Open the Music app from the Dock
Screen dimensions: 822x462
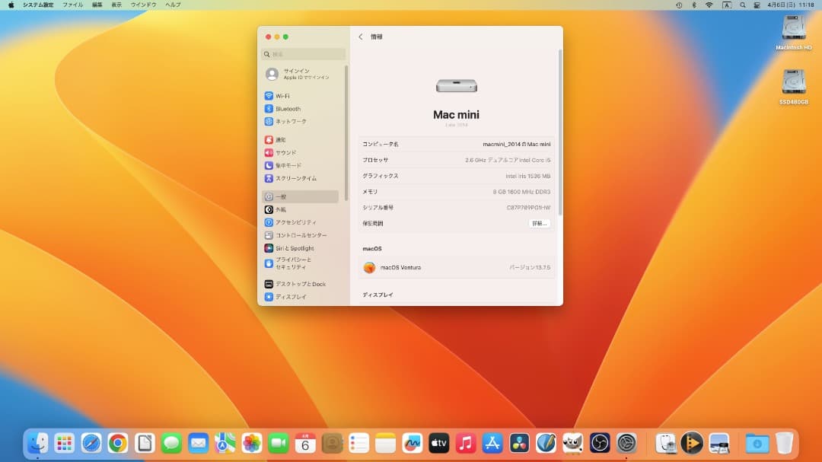[x=466, y=442]
